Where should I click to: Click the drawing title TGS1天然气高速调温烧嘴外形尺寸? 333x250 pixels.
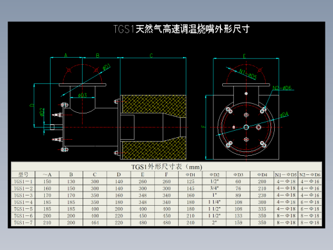point(181,29)
